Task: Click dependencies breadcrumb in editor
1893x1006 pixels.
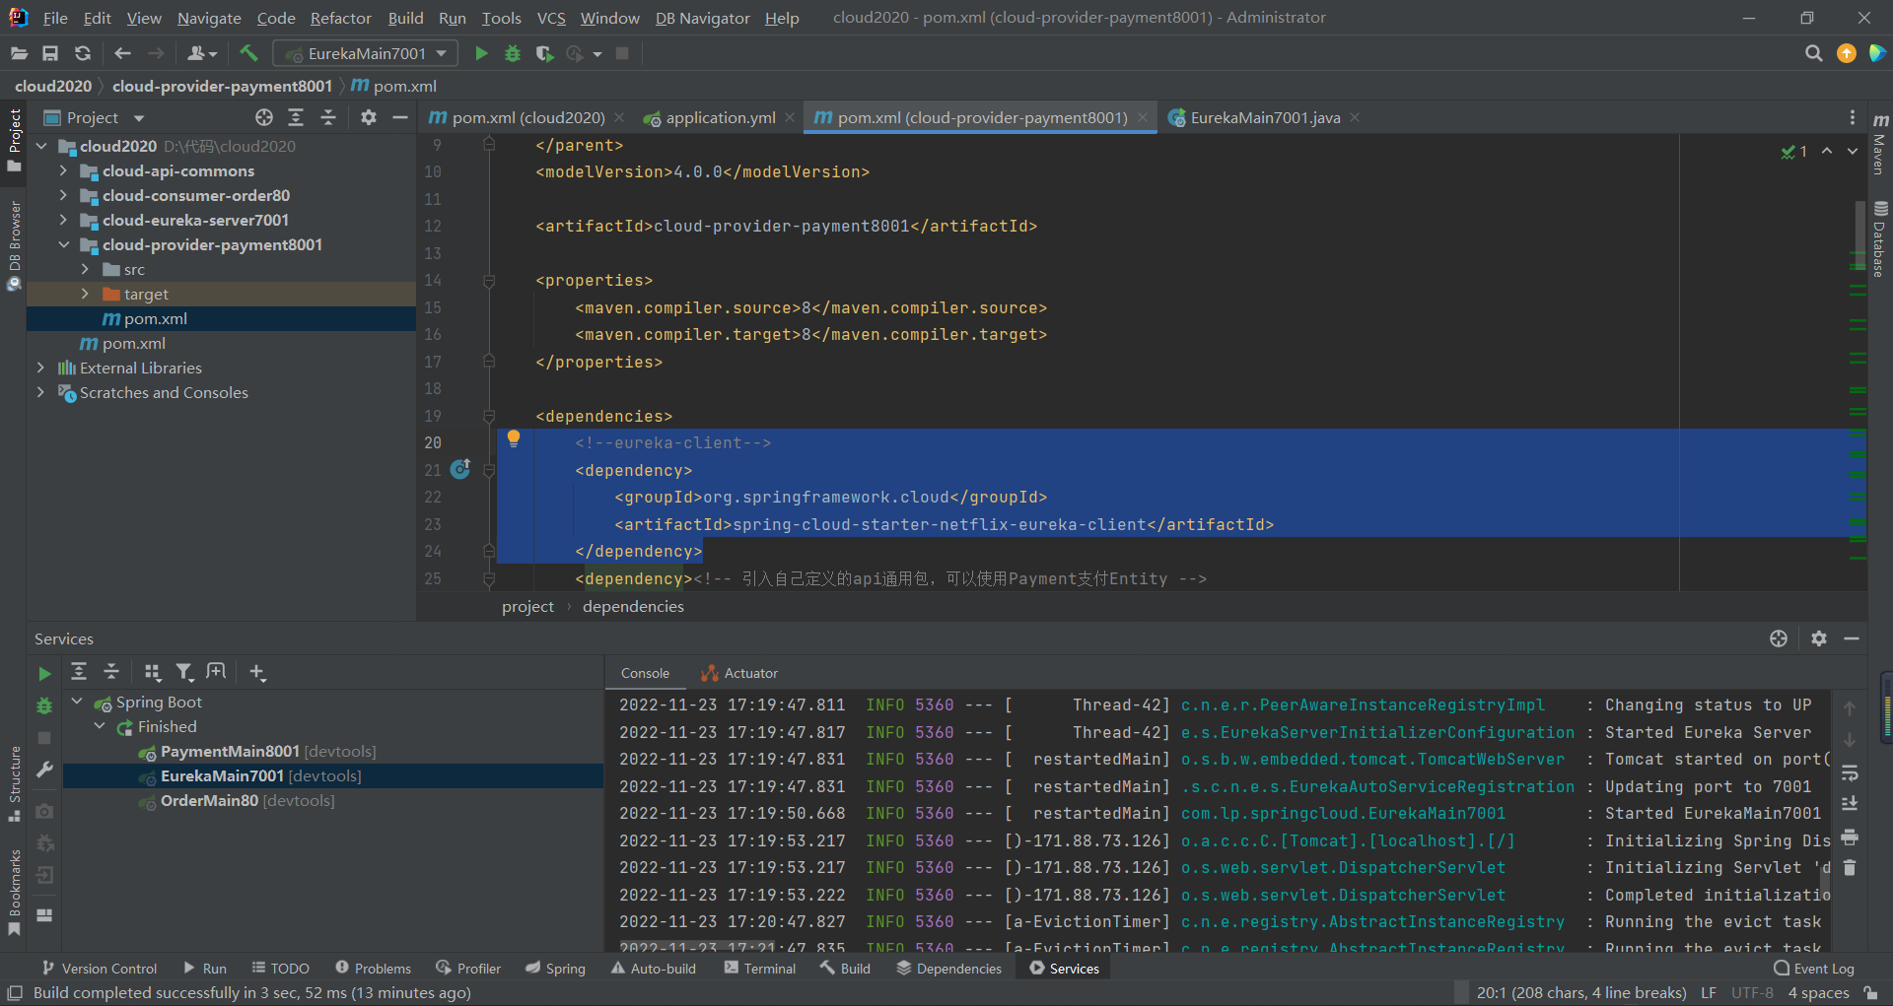Action: pos(633,606)
